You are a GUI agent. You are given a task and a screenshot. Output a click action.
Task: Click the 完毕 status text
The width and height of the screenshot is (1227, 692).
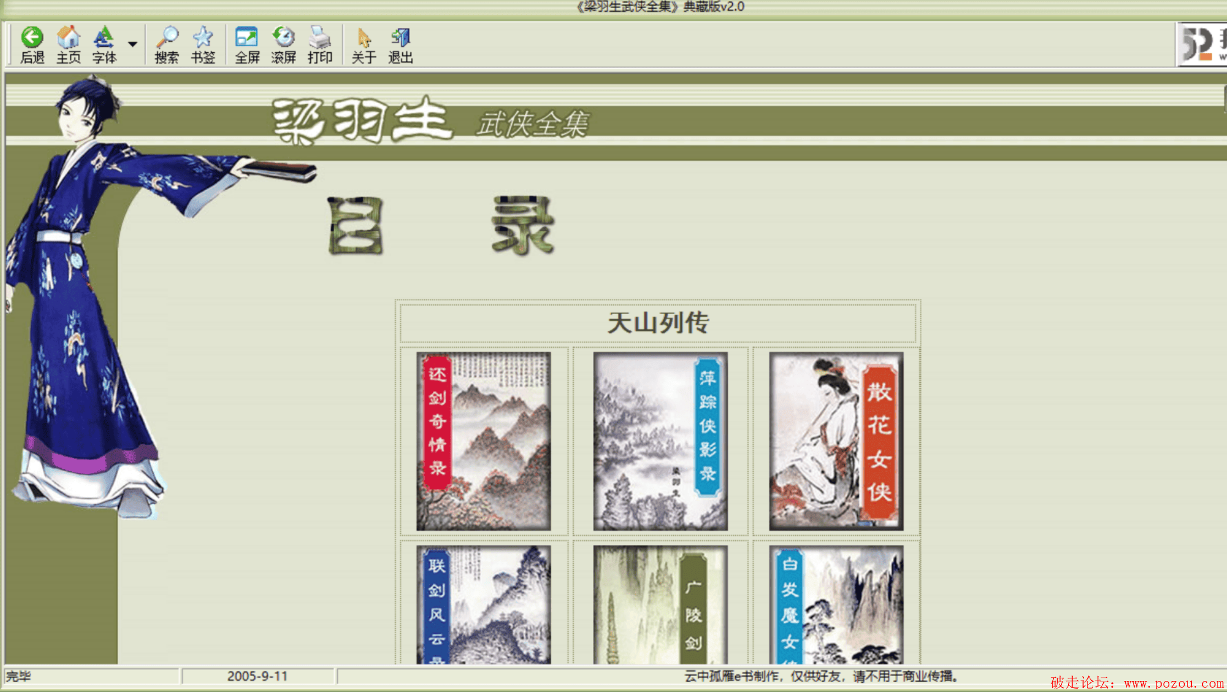(x=18, y=676)
